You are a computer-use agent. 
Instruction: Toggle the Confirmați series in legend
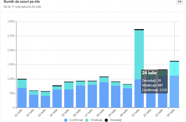coord(74,120)
